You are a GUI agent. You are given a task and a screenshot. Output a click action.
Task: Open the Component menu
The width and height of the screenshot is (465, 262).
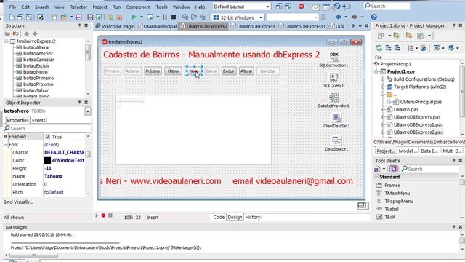click(x=138, y=7)
